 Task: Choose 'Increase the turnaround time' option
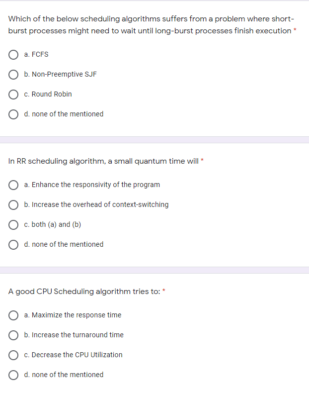pos(13,335)
